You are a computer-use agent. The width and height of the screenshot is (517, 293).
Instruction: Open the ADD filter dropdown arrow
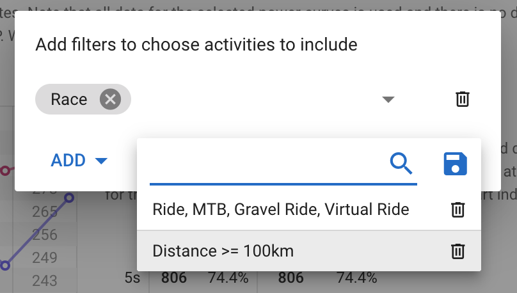(x=101, y=161)
